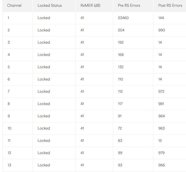
Task: Click channel number 10 cell
Action: point(9,128)
